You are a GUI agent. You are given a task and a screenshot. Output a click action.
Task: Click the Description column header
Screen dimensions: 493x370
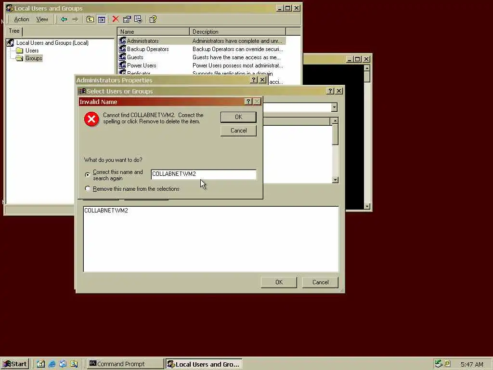pos(238,31)
